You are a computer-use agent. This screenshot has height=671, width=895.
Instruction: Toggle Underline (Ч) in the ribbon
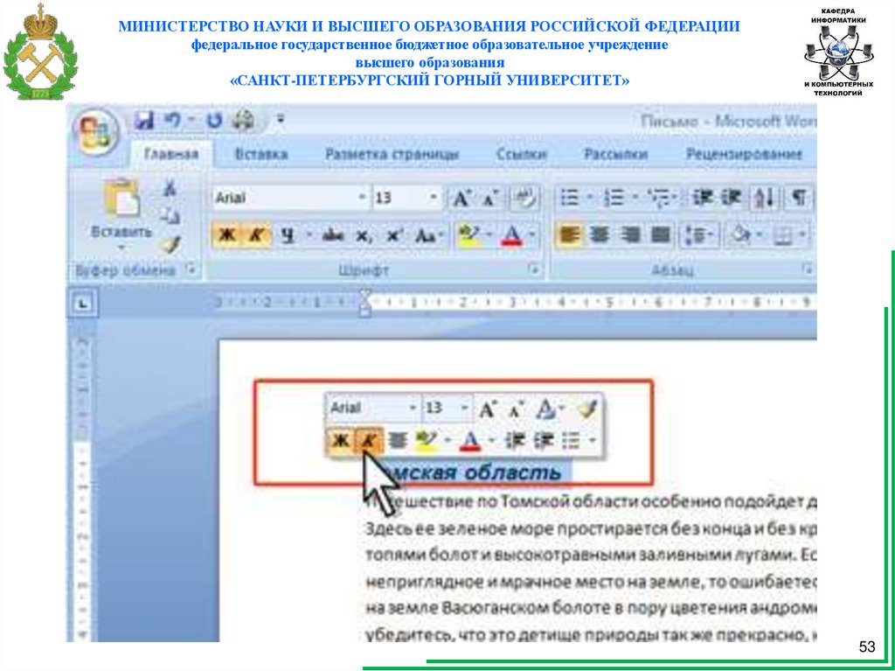coord(288,235)
